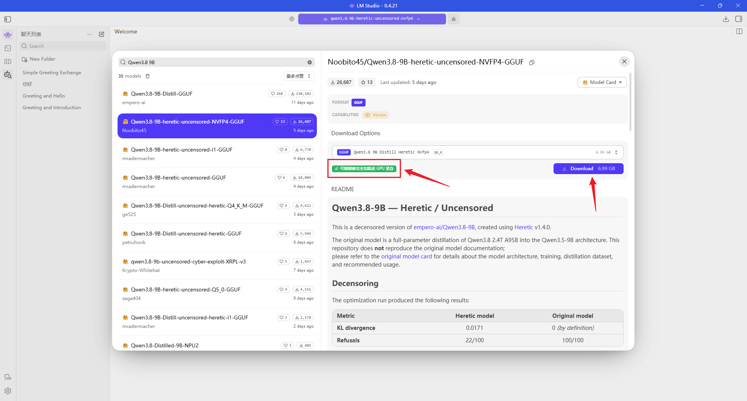
Task: Minimize the LM Studio window
Action: (702, 5)
